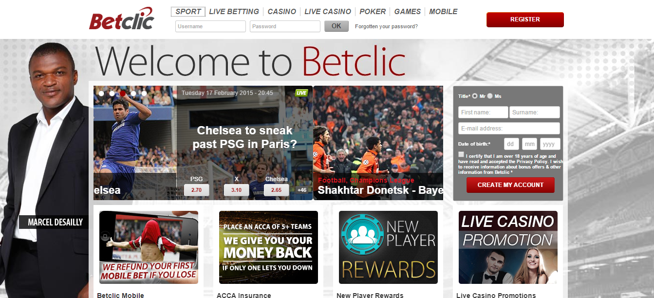Select the last carousel dot
654x298 pixels.
point(144,93)
